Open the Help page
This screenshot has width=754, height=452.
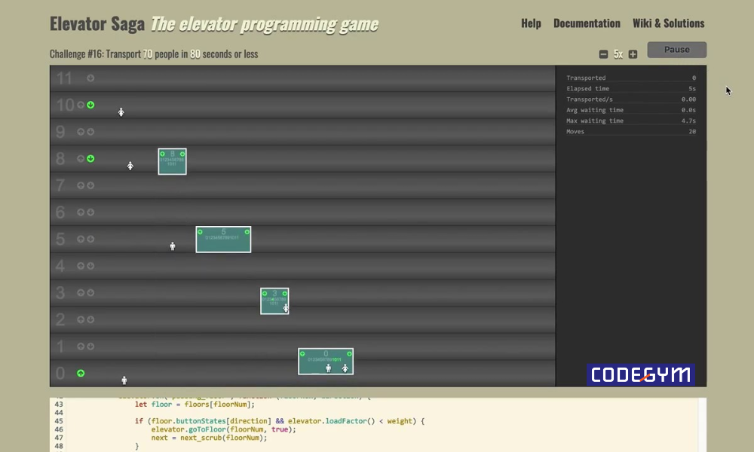(531, 23)
